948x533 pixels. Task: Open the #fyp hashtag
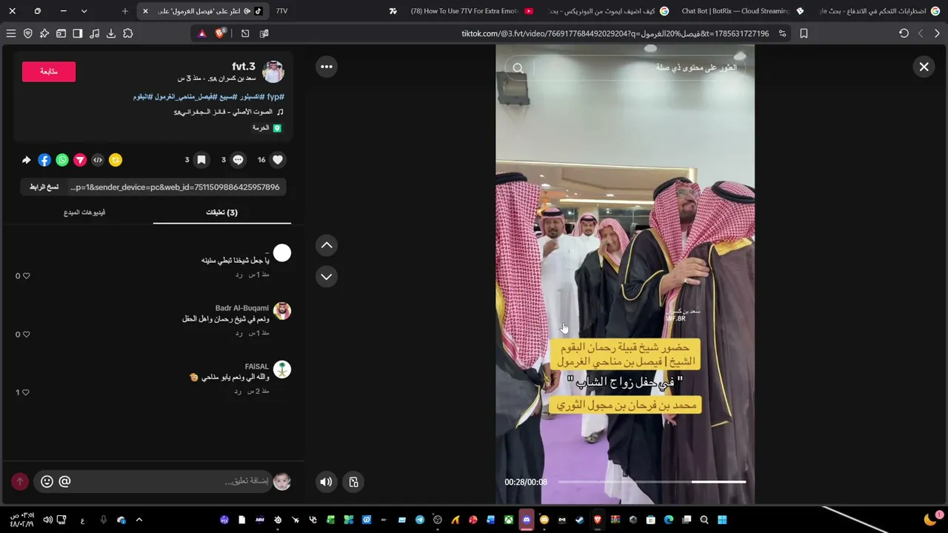click(276, 97)
